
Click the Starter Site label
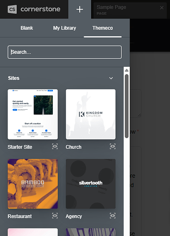coord(20,147)
